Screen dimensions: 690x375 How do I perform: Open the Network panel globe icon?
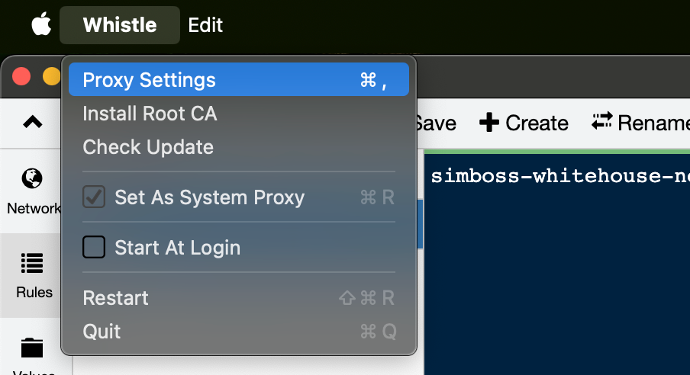tap(32, 178)
